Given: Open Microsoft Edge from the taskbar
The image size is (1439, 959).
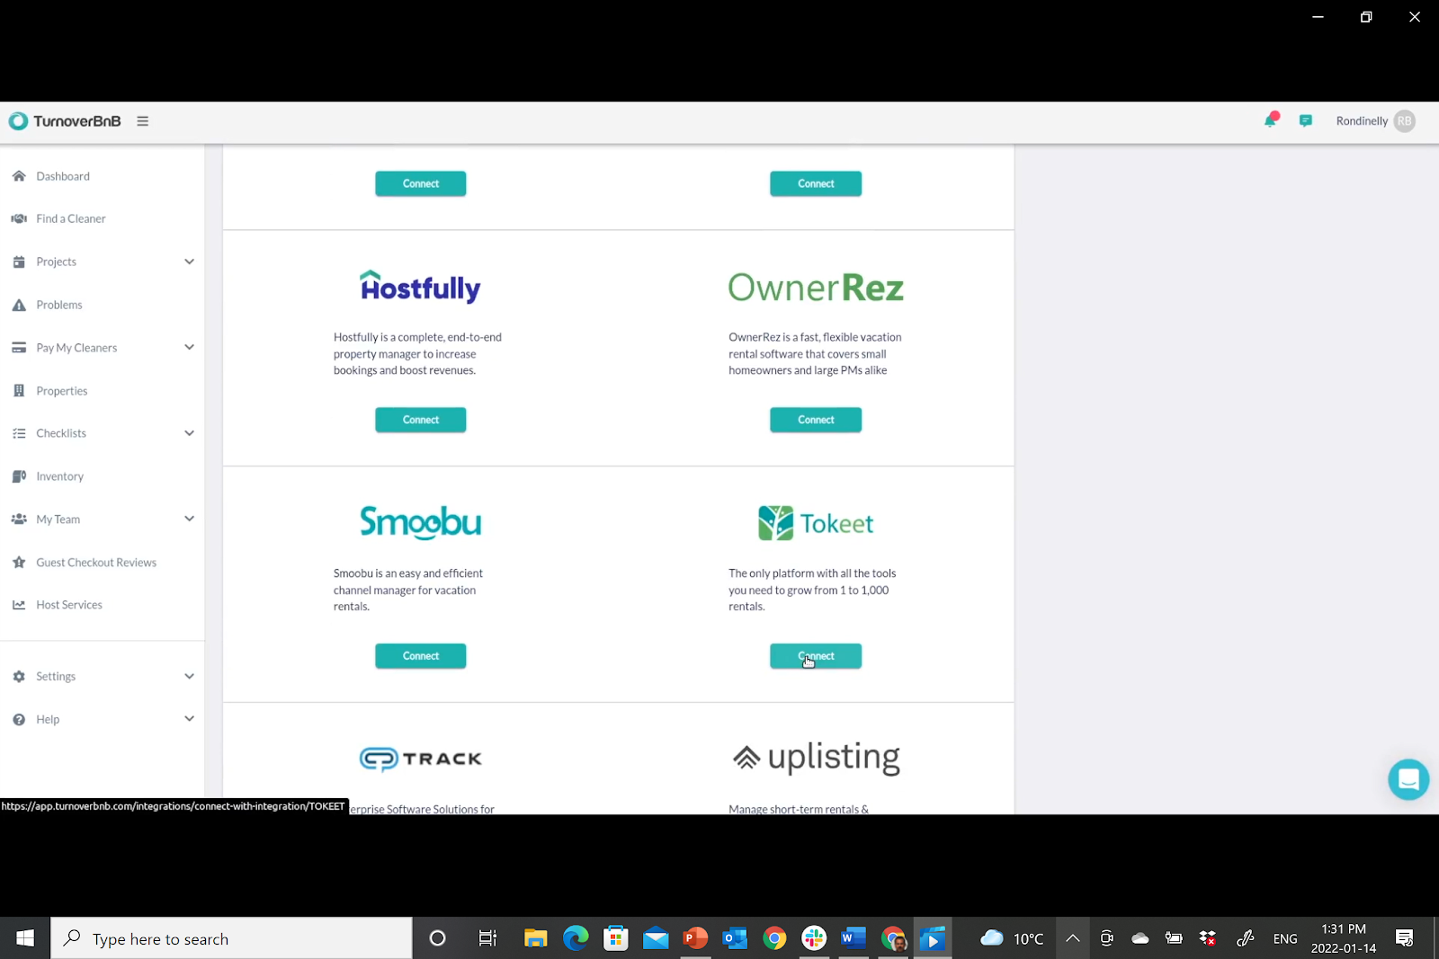Looking at the screenshot, I should coord(576,938).
